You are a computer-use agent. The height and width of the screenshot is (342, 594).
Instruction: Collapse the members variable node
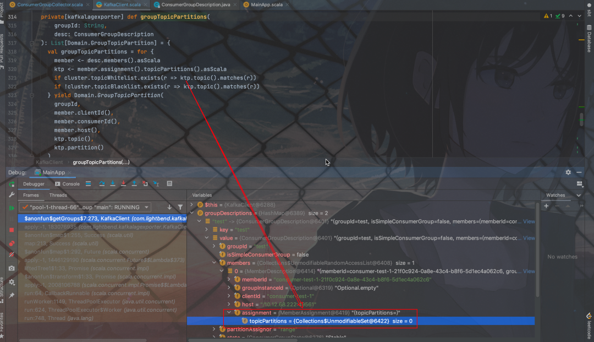pos(214,263)
